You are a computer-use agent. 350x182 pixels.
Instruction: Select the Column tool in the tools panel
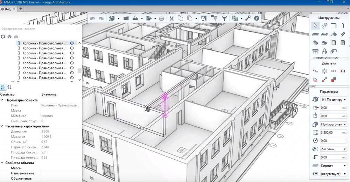pyautogui.click(x=343, y=25)
